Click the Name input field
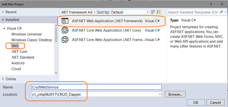 [96, 87]
